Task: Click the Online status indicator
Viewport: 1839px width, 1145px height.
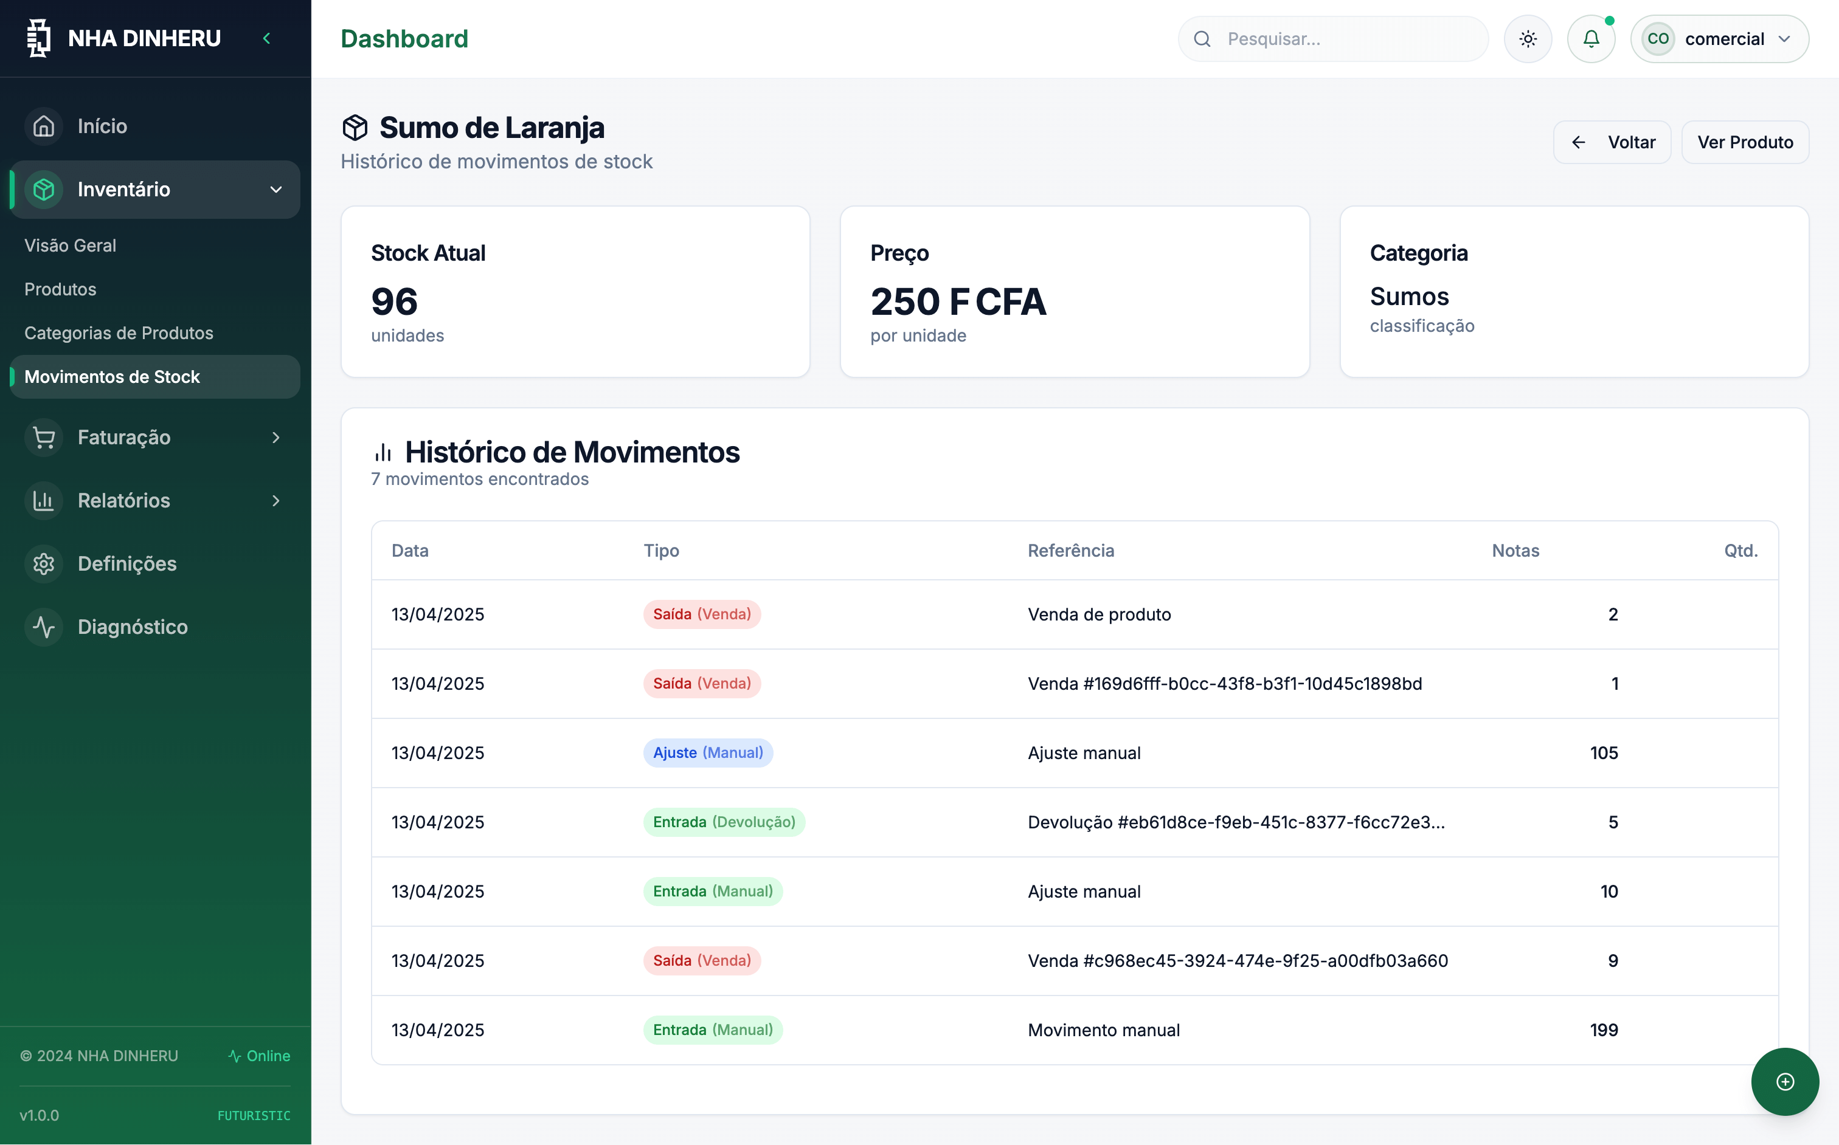Action: click(x=258, y=1056)
